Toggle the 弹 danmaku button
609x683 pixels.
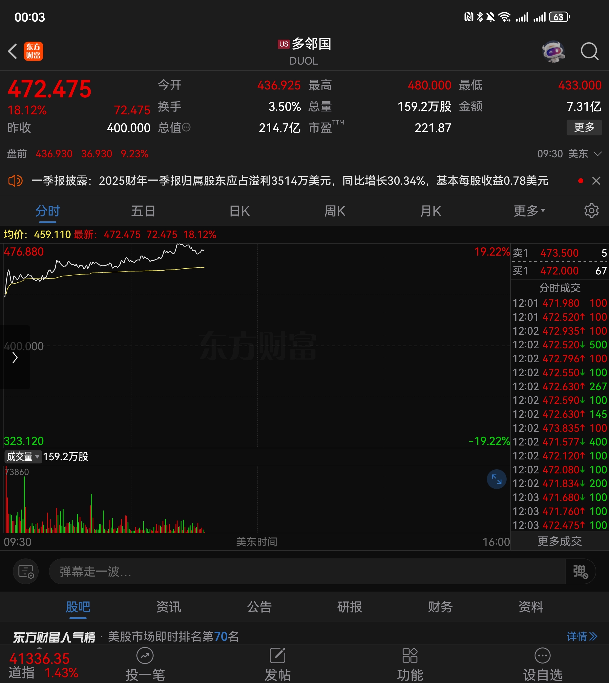pyautogui.click(x=580, y=571)
